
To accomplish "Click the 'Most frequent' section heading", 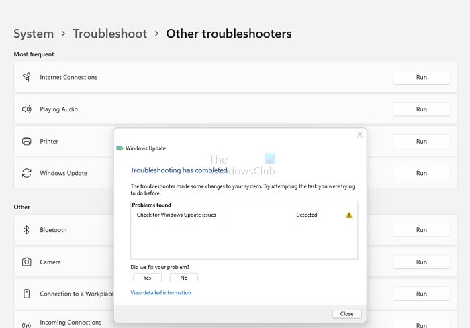I will pos(34,54).
